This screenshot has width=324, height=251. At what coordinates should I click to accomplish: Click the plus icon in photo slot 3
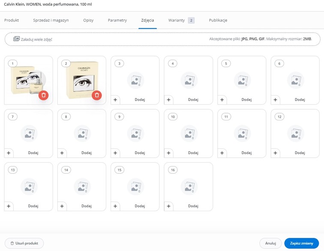coord(115,100)
